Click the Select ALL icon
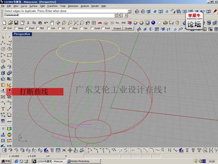Screen dimensions: 218x164 [x=117, y=23]
